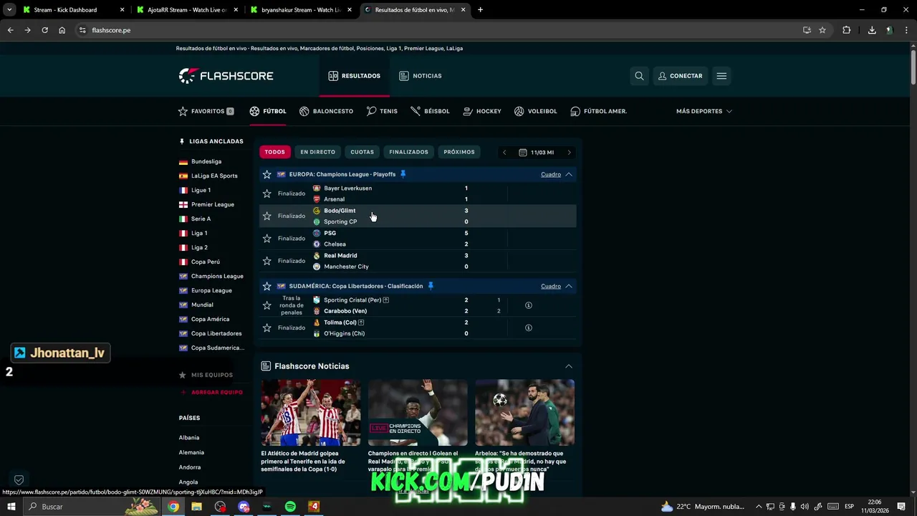Viewport: 917px width, 516px height.
Task: Go to next day arrow
Action: tap(569, 153)
